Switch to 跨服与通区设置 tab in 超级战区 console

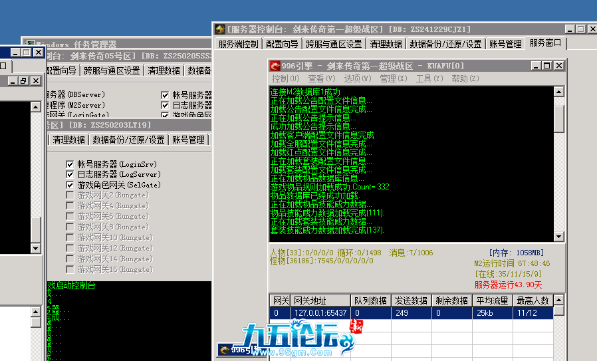[334, 44]
